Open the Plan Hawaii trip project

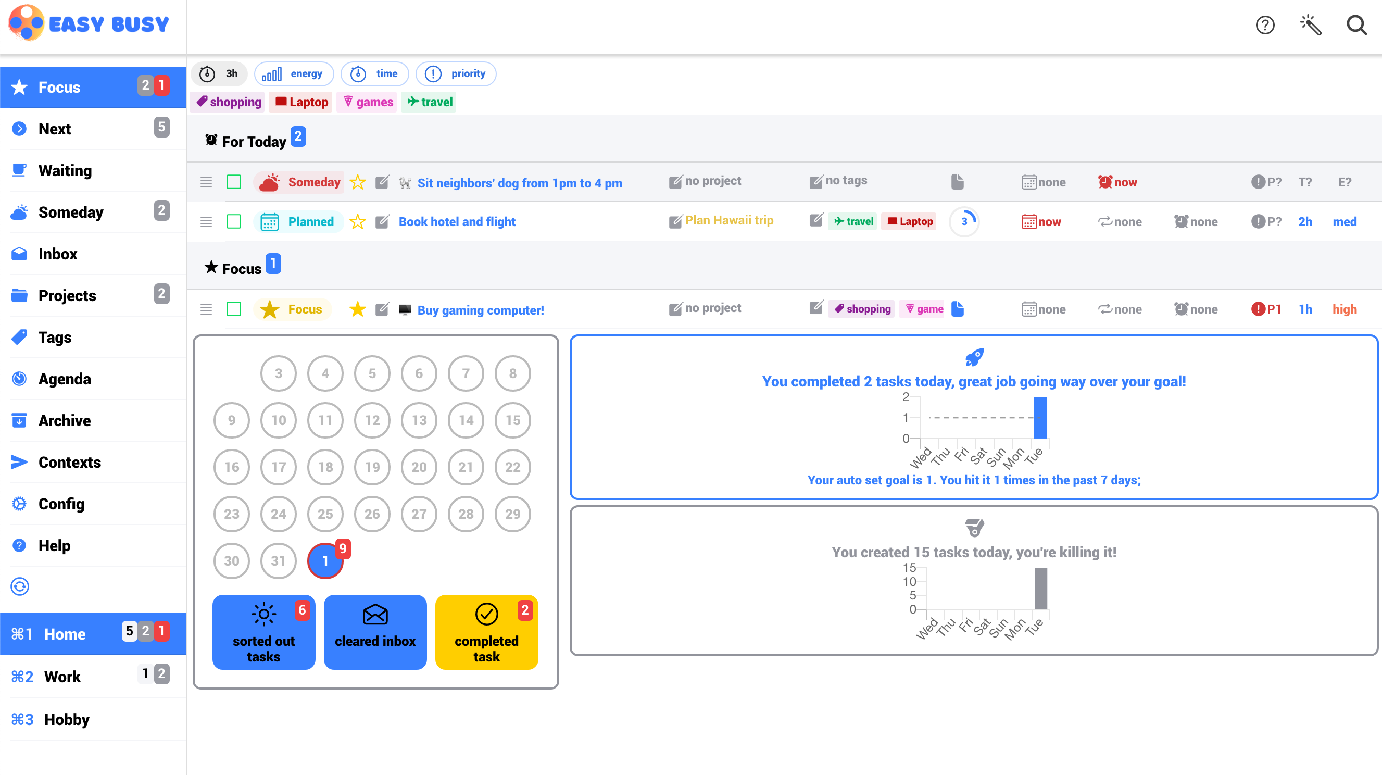tap(730, 220)
